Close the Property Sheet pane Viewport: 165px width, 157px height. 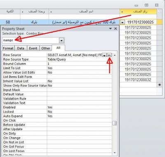pyautogui.click(x=115, y=28)
